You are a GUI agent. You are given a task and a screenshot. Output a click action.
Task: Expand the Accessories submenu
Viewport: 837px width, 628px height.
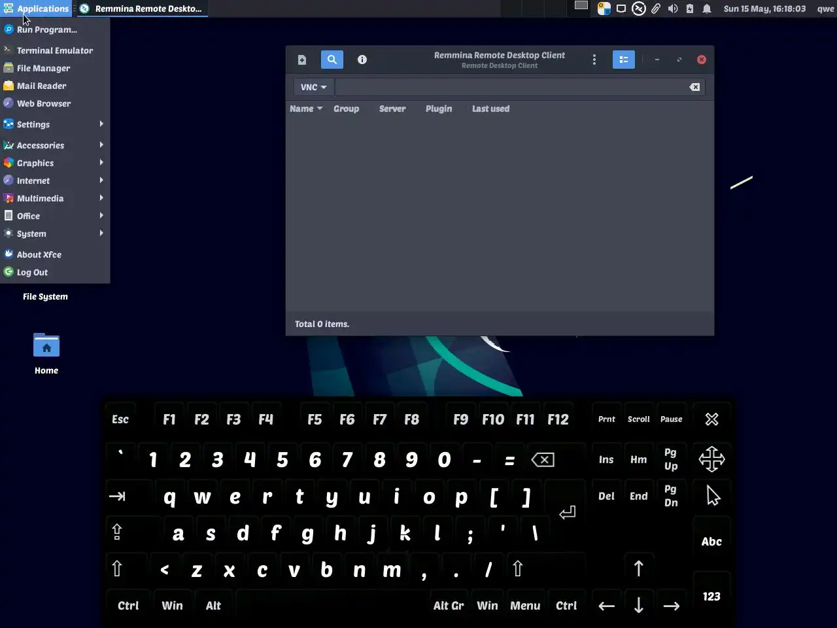pyautogui.click(x=55, y=145)
